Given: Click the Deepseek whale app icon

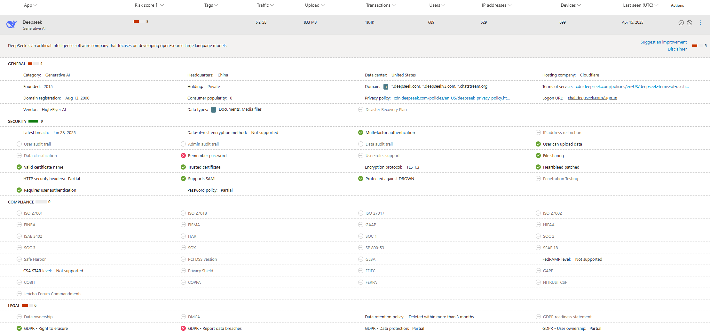Looking at the screenshot, I should tap(12, 24).
